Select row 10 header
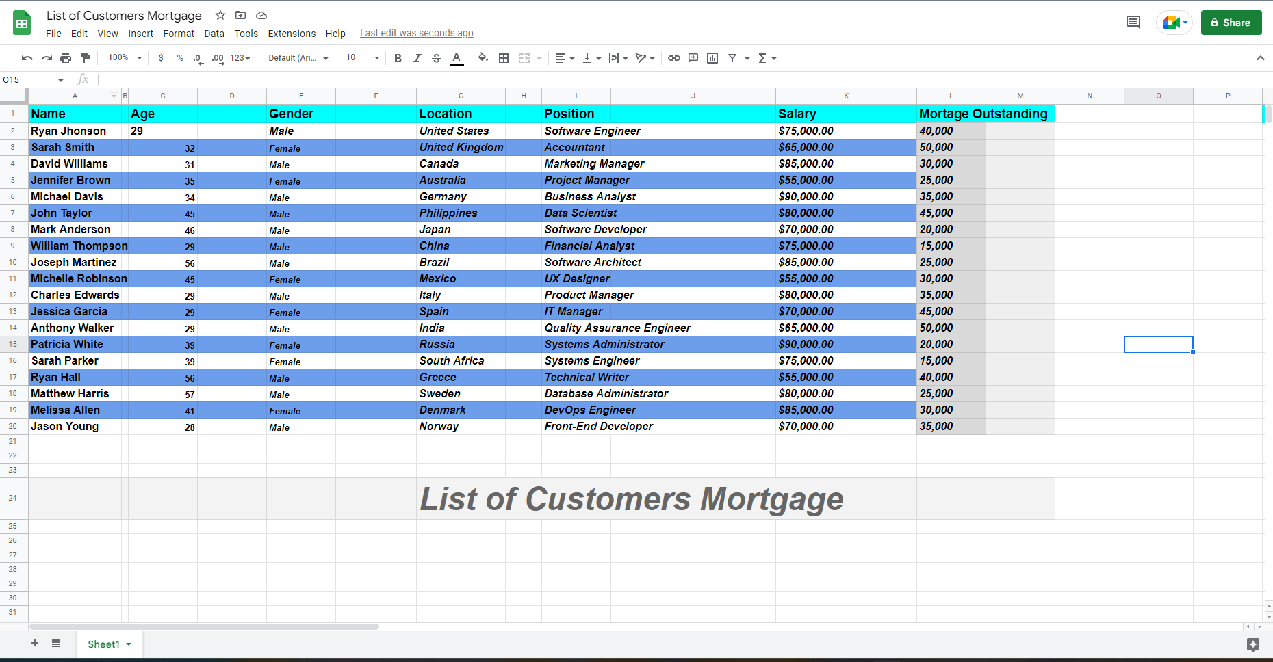 coord(13,262)
